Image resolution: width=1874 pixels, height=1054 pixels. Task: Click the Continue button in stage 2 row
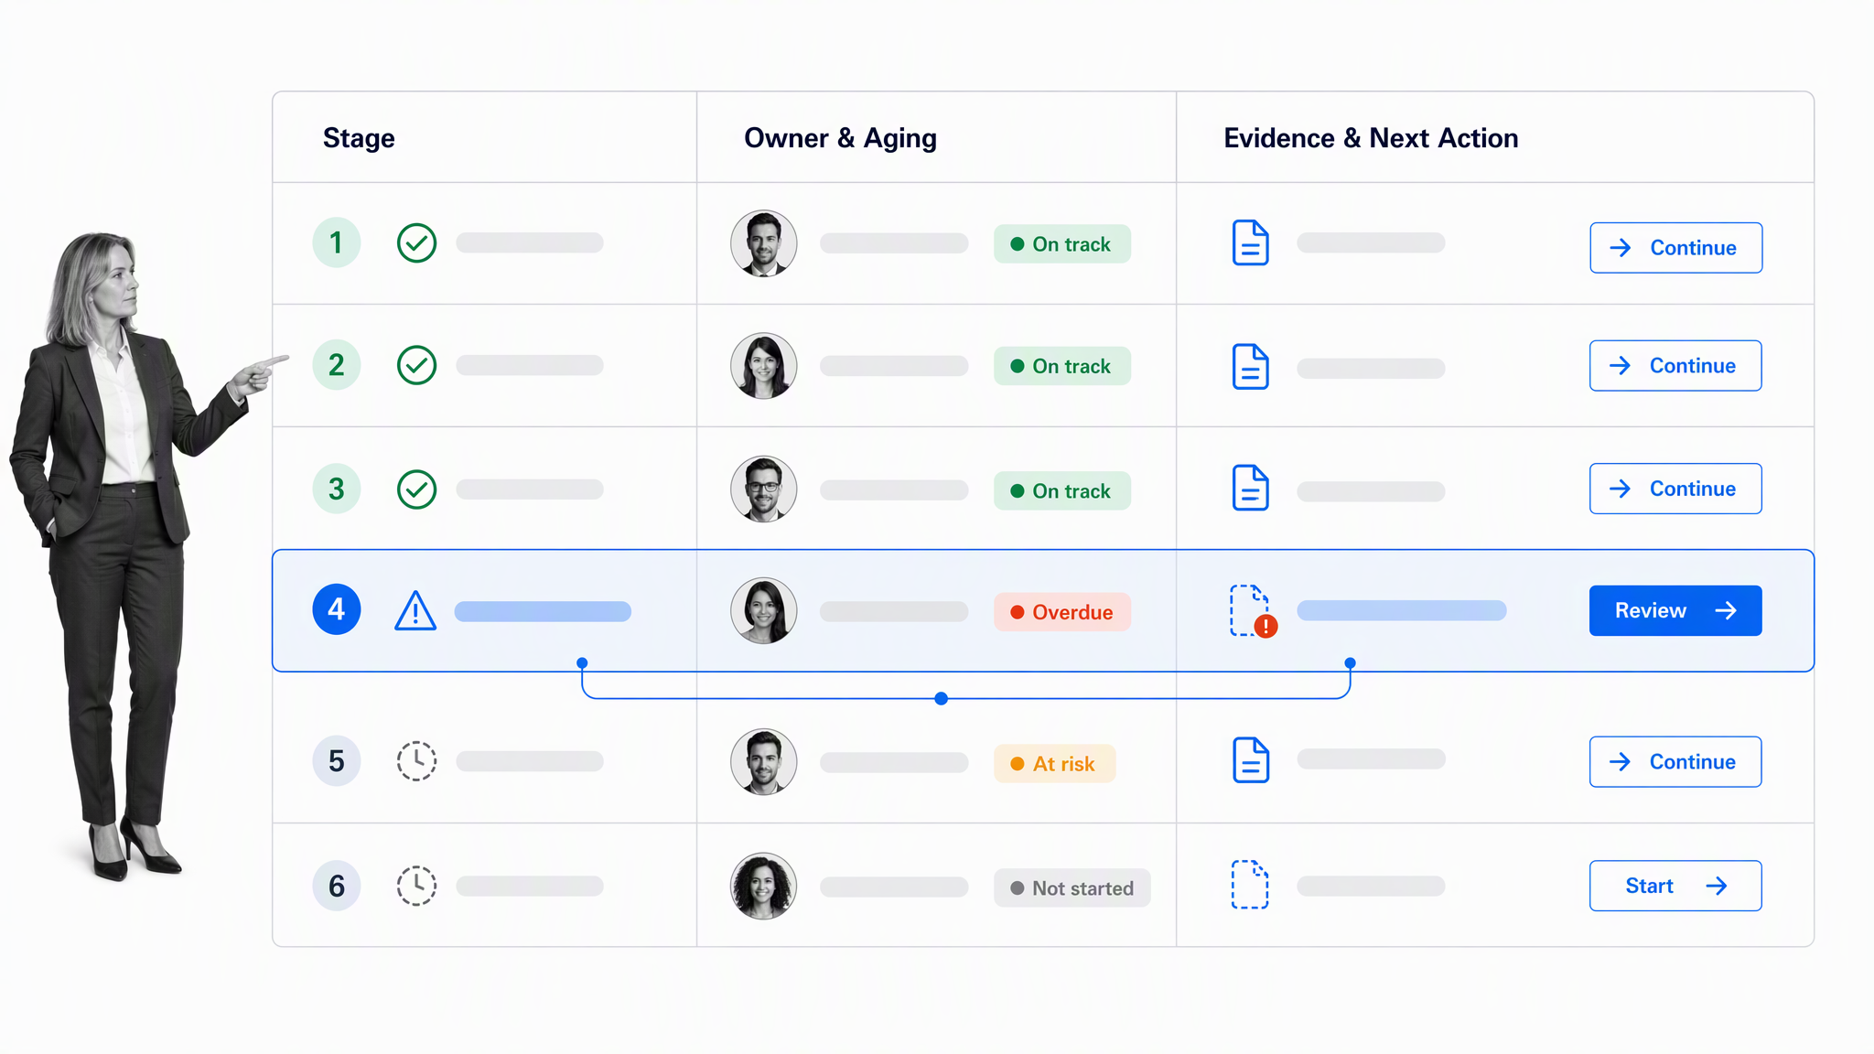(x=1675, y=366)
